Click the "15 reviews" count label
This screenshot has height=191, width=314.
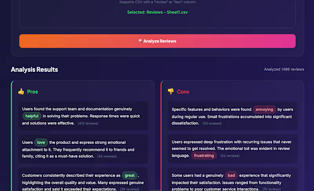(x=271, y=189)
